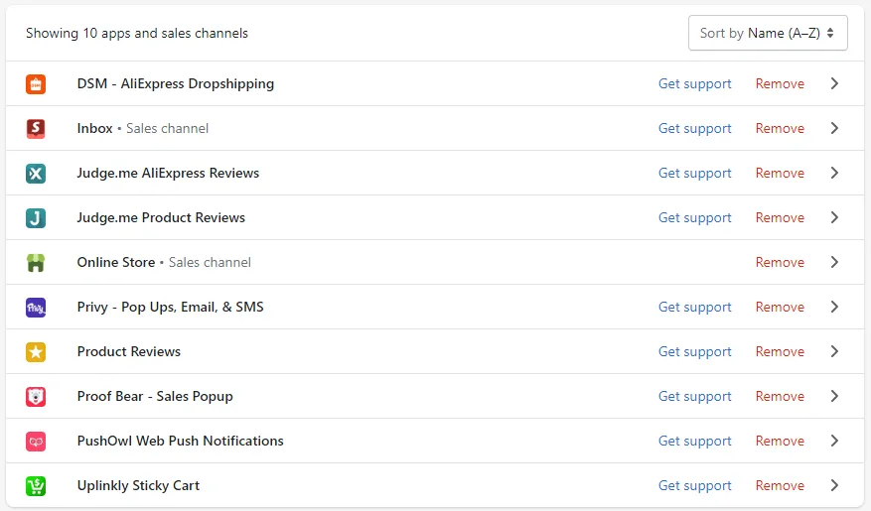Screen dimensions: 871x511
Task: Click the Inbox sales channel icon
Action: tap(36, 129)
